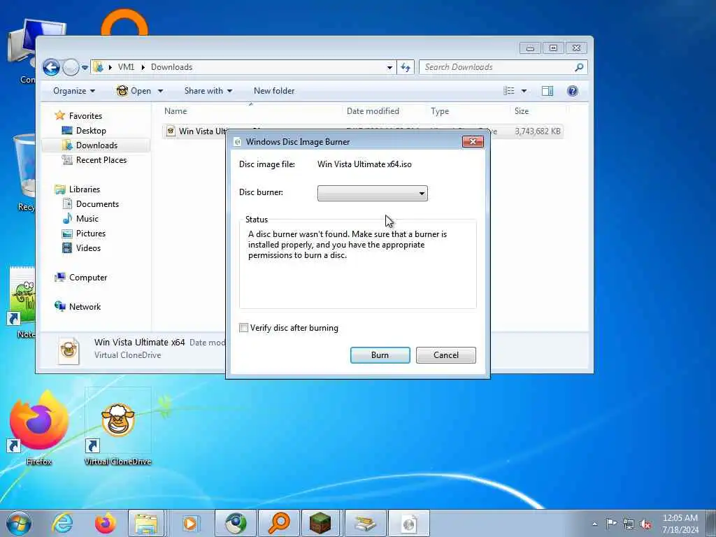The image size is (716, 537).
Task: Open Action Center flag icon
Action: pos(611,523)
